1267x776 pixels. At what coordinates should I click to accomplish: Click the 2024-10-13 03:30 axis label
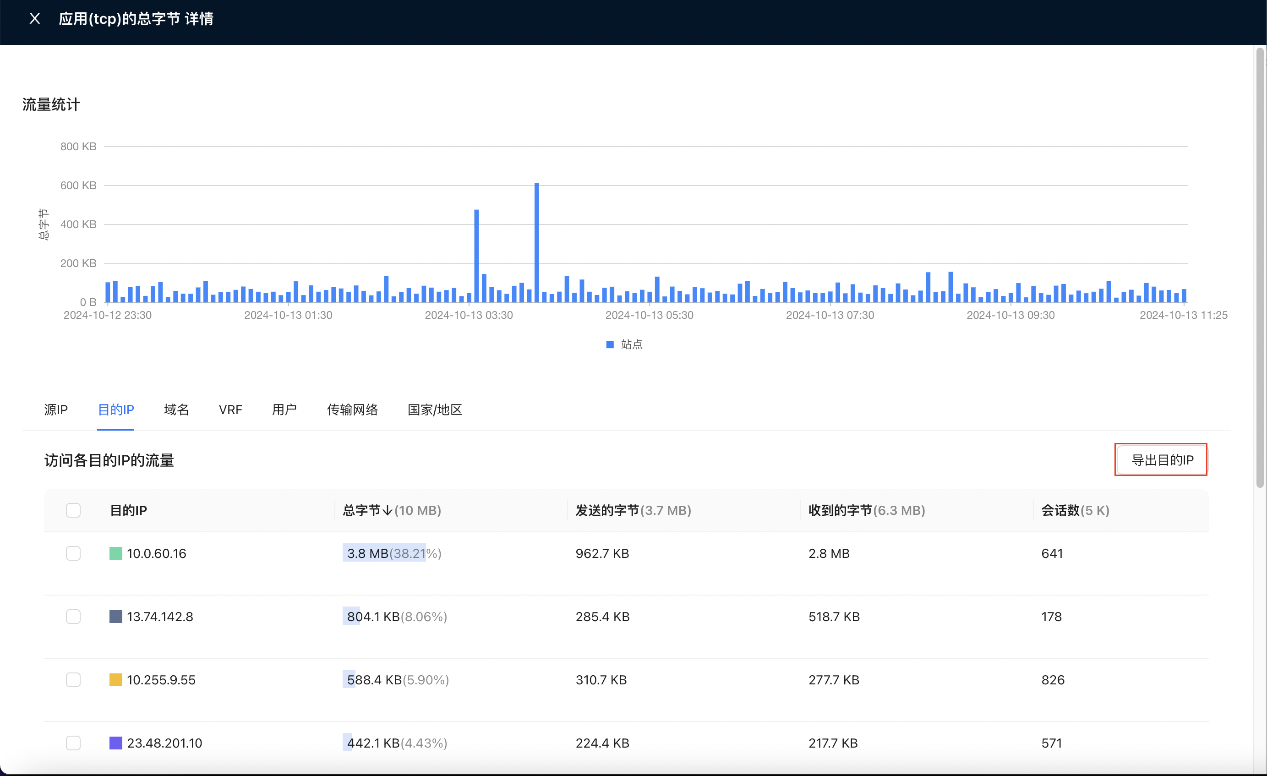(469, 315)
